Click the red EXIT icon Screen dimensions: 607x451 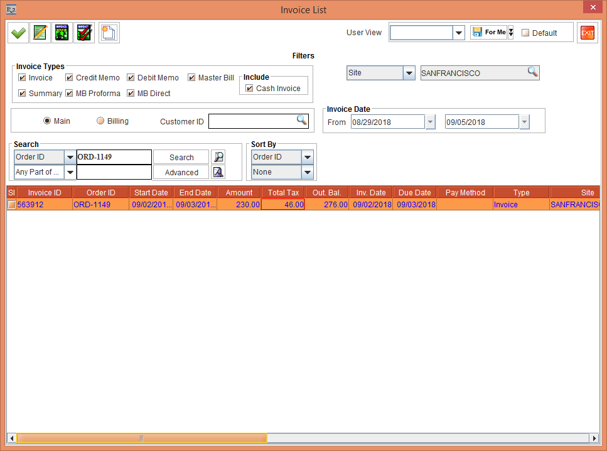click(587, 33)
